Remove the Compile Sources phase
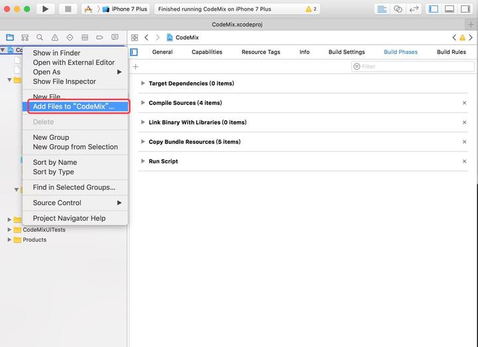 (464, 103)
